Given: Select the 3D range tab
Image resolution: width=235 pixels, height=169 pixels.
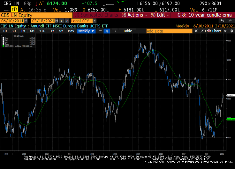Looking at the screenshot, I should coord(14,31).
